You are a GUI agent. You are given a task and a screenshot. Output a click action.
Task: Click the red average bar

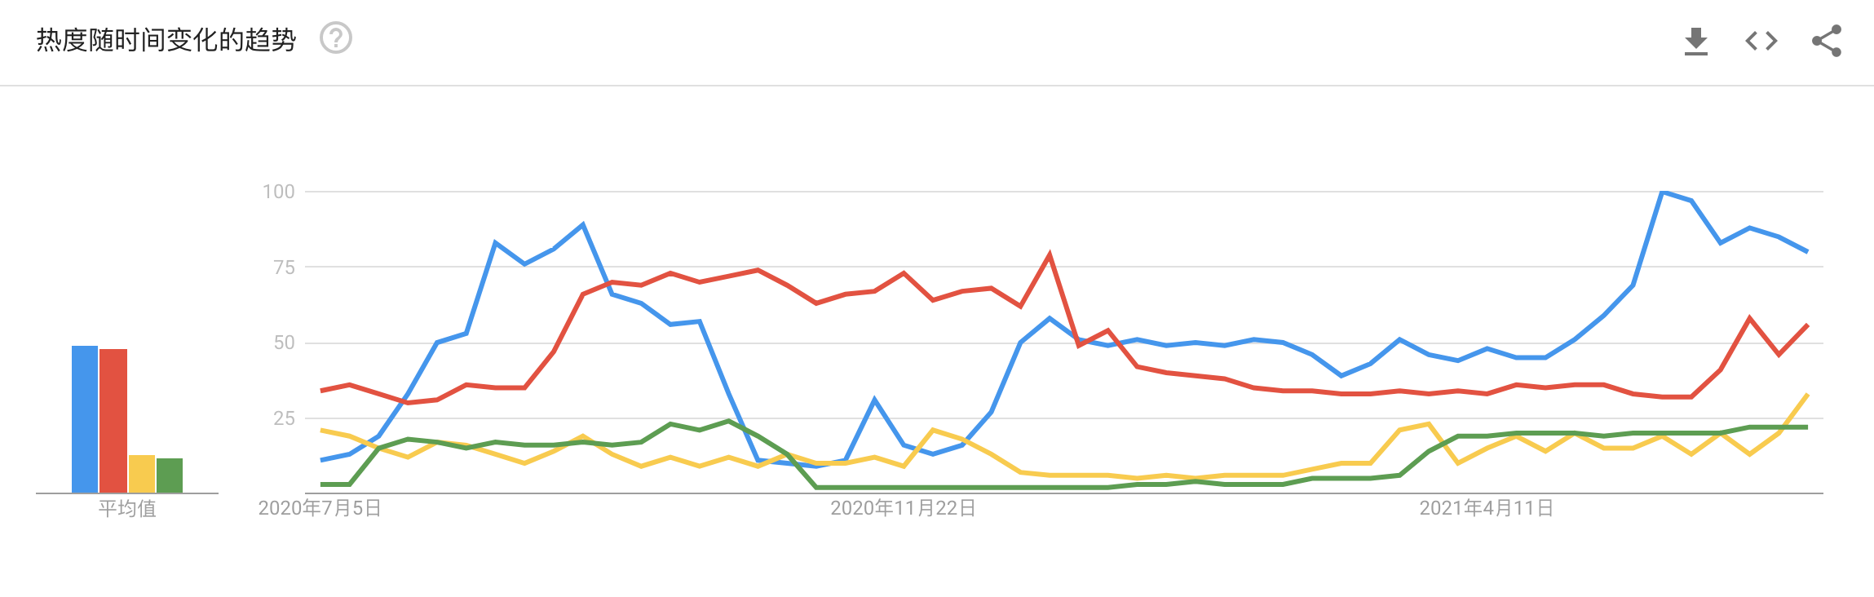click(113, 421)
